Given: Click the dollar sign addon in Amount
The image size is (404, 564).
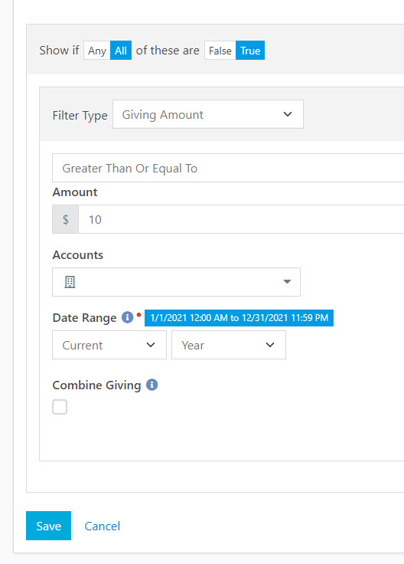Looking at the screenshot, I should point(65,219).
